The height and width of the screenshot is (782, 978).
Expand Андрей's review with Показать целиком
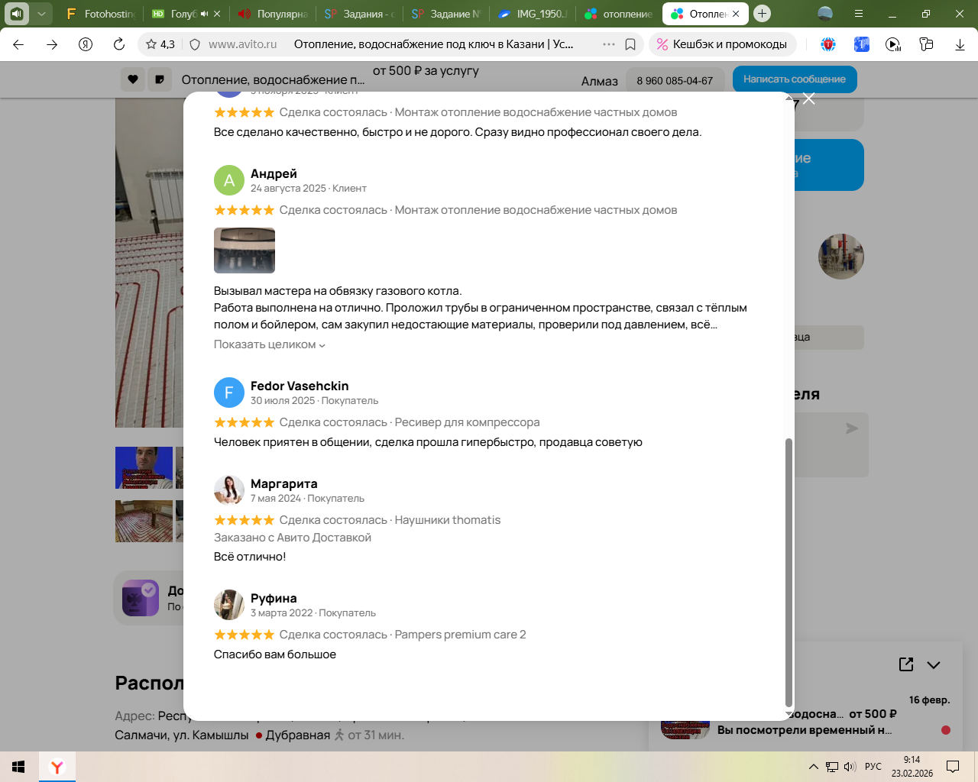[270, 344]
